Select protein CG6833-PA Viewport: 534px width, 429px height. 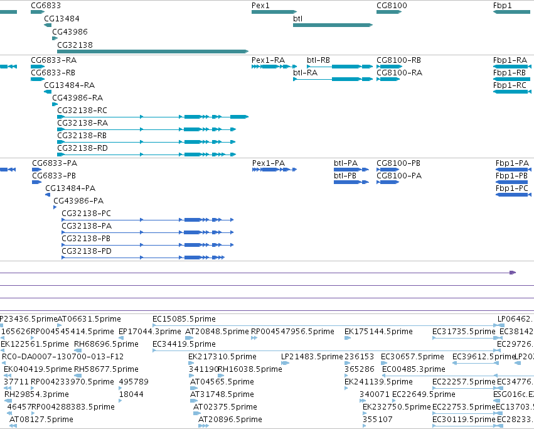[37, 170]
